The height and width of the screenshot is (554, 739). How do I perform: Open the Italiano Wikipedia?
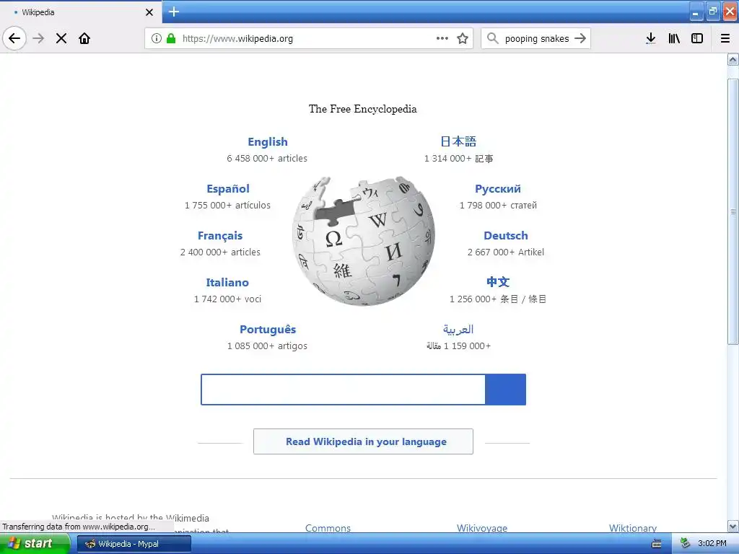[x=227, y=282]
